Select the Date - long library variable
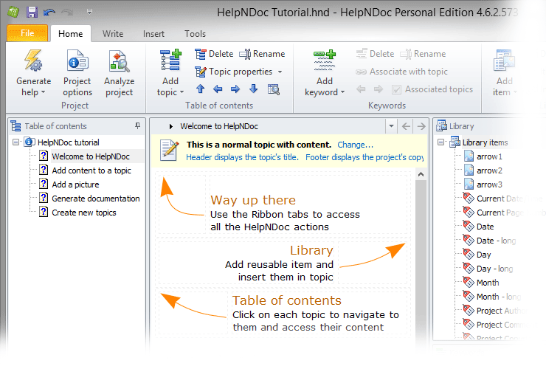 point(497,241)
